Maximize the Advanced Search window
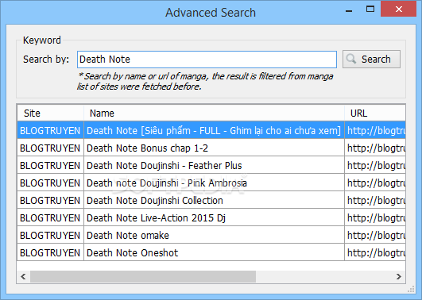The width and height of the screenshot is (422, 300). click(x=370, y=10)
